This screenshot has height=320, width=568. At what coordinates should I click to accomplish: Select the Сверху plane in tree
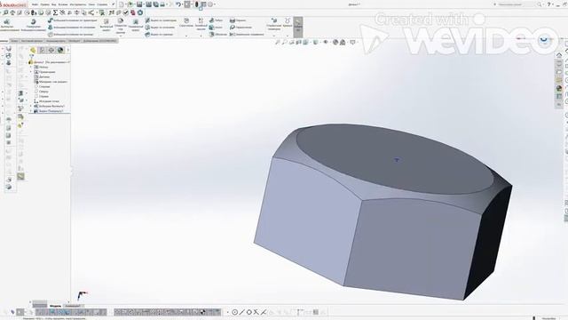point(42,92)
